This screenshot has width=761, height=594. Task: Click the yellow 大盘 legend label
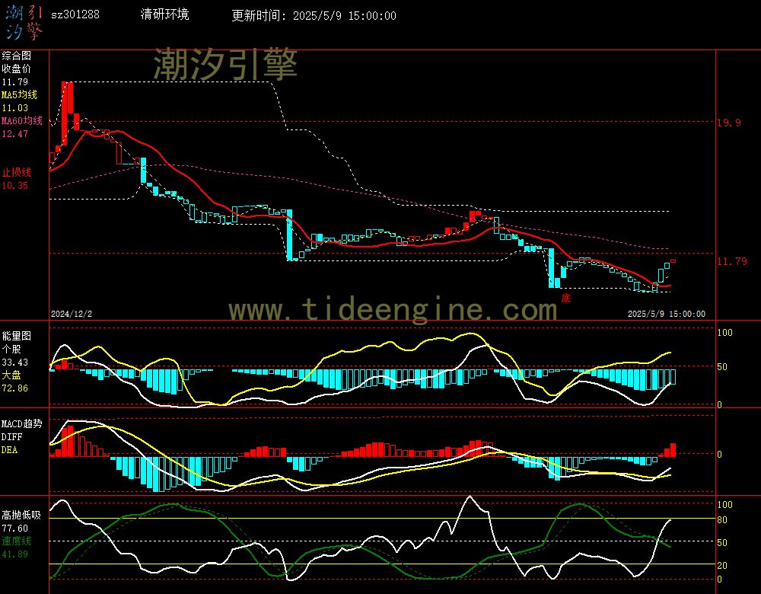tap(11, 375)
